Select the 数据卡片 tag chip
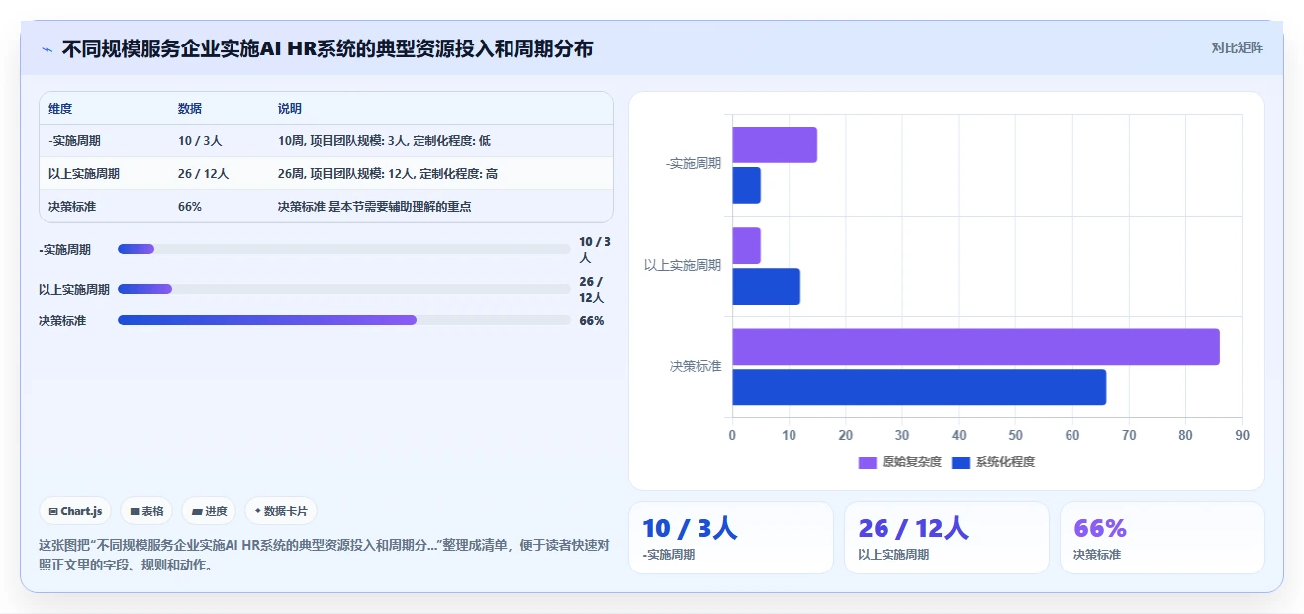 point(281,511)
